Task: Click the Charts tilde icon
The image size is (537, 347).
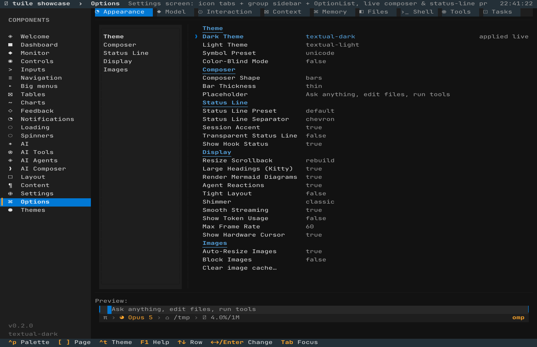Action: coord(10,103)
